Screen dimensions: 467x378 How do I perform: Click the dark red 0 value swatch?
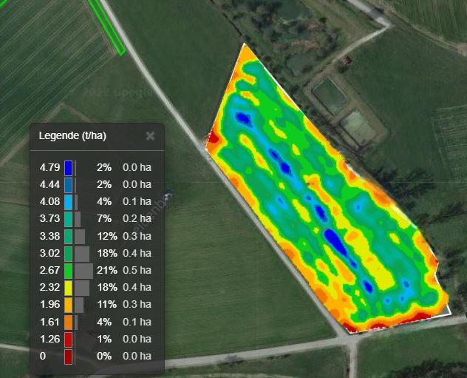tap(68, 357)
